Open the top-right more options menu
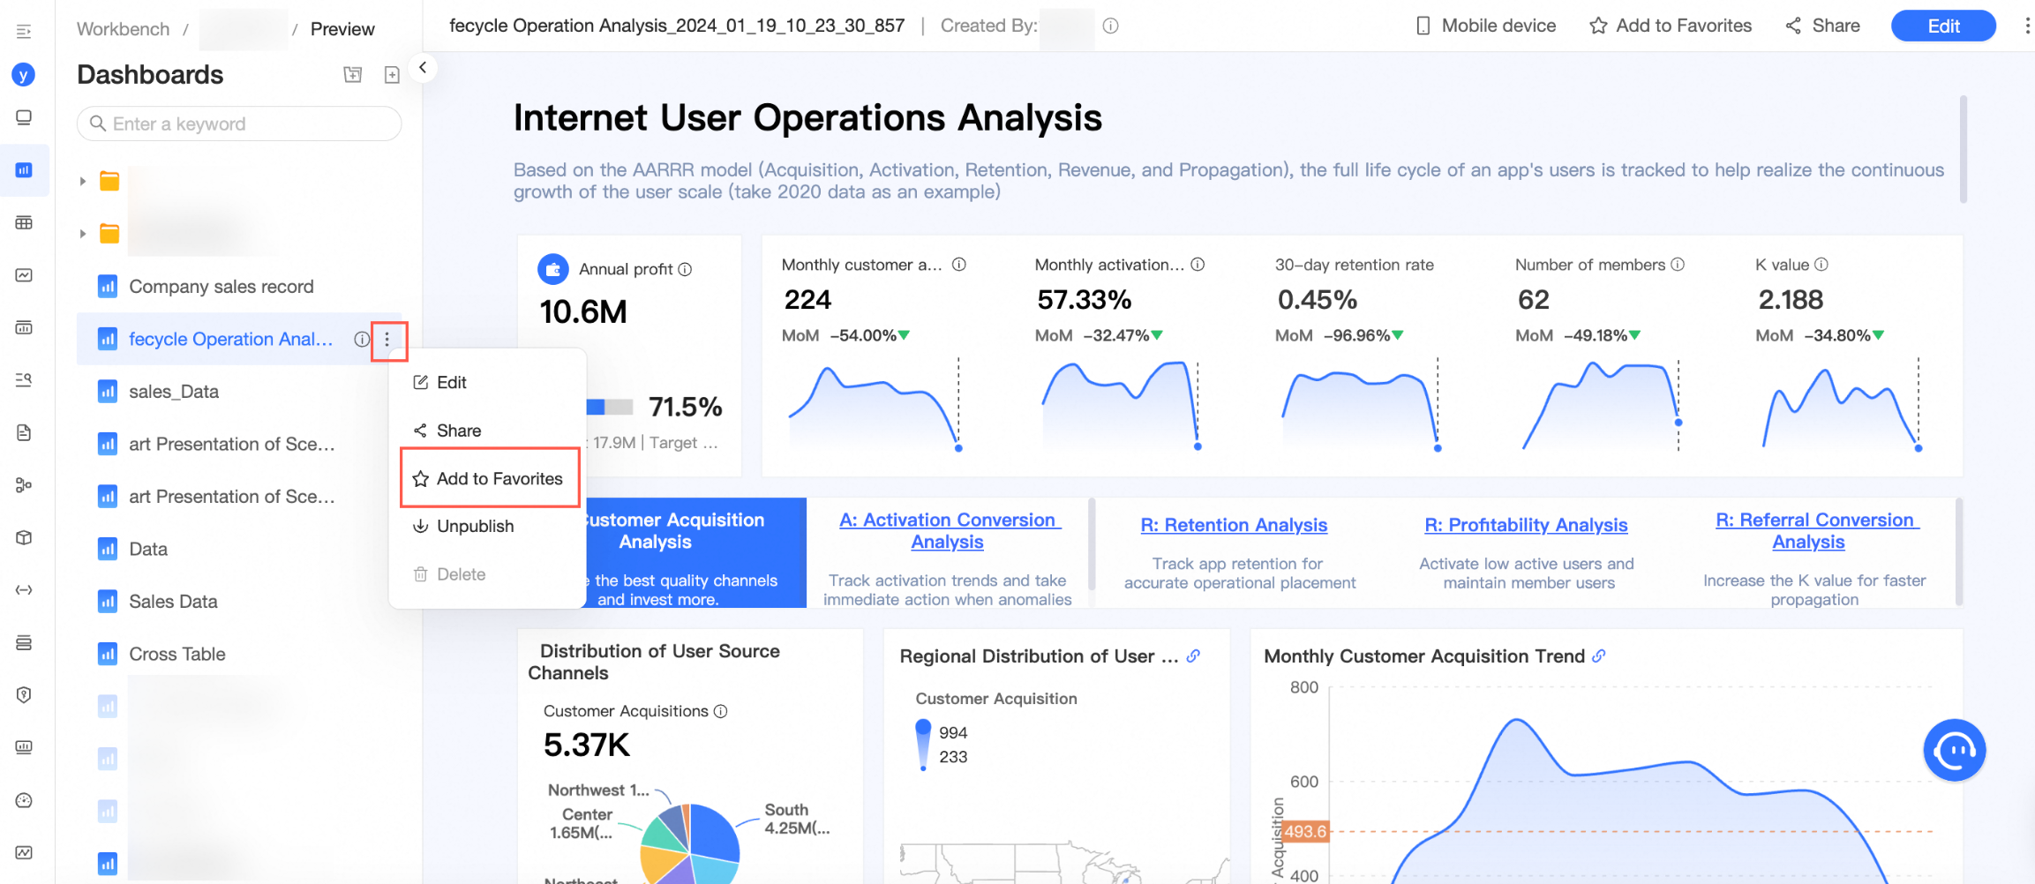 pos(2026,26)
